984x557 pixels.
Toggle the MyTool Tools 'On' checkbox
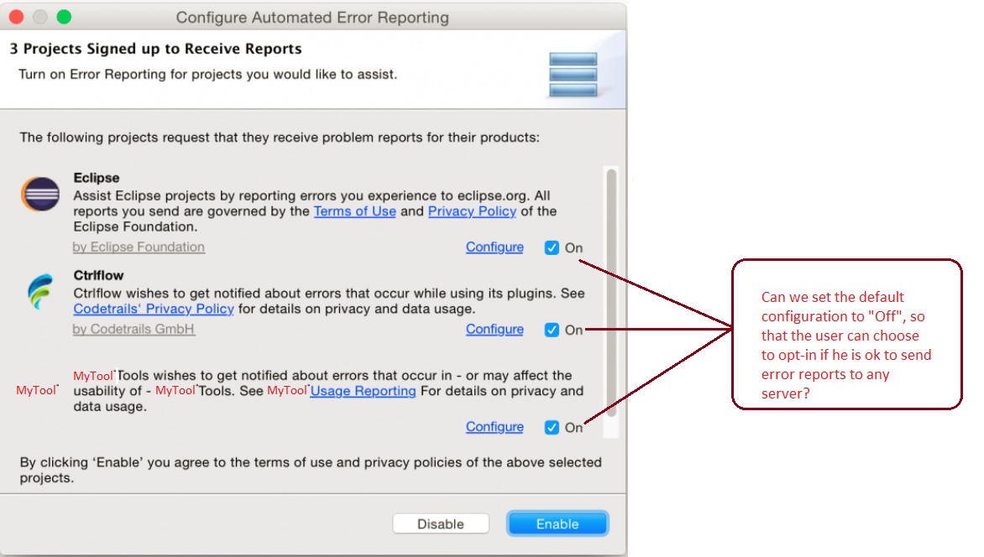(x=552, y=427)
